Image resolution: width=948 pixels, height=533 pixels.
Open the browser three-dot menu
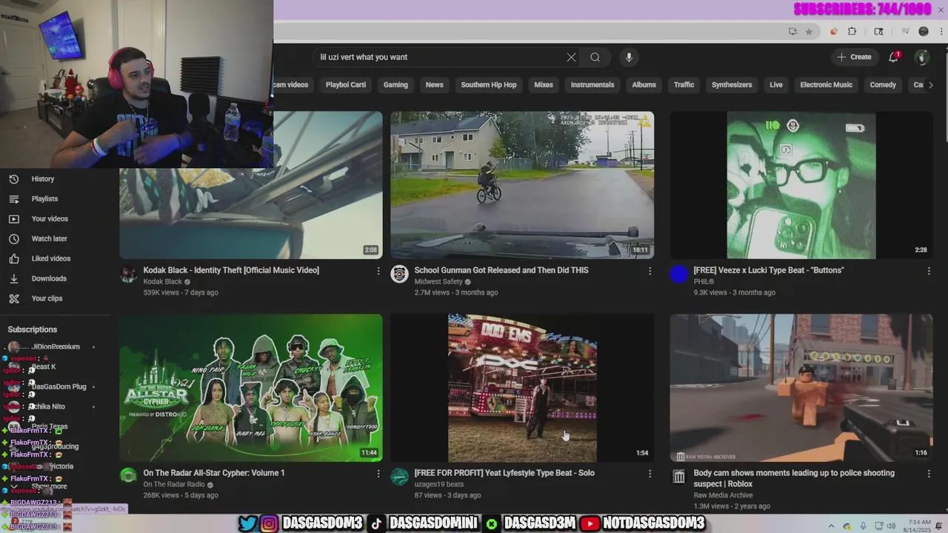point(941,31)
